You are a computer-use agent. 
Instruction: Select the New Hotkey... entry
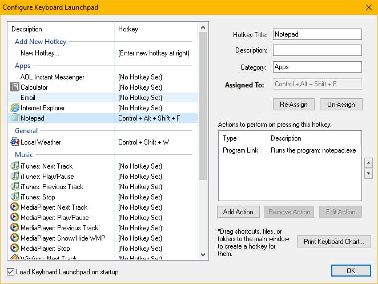tap(40, 53)
